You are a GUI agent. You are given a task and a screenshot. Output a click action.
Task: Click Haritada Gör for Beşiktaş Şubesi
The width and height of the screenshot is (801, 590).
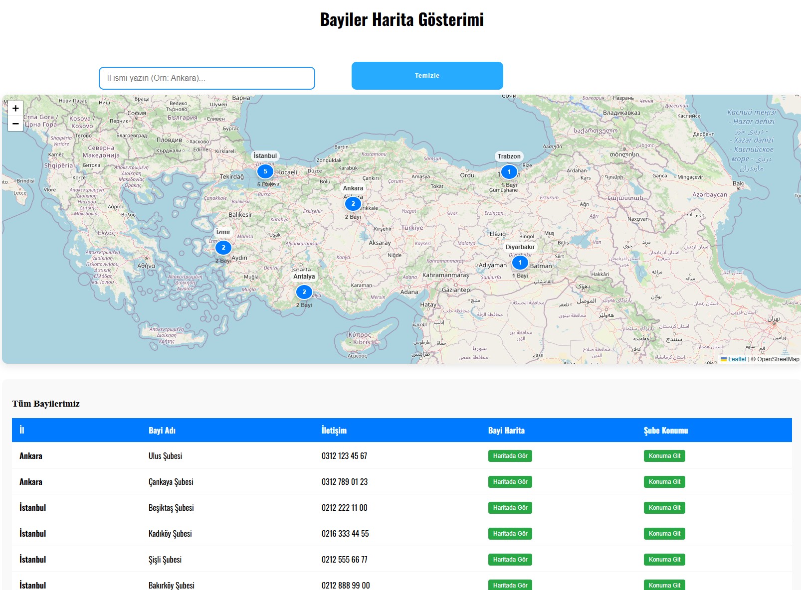tap(510, 507)
